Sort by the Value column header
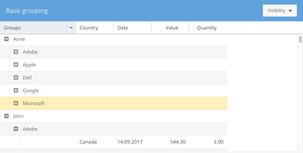Screen dimensions: 303x153 (x=170, y=28)
